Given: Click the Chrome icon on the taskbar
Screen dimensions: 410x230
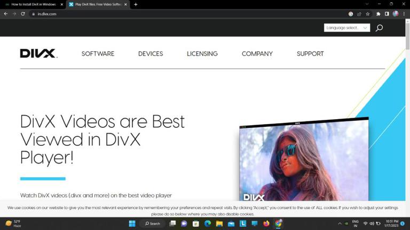Looking at the screenshot, I should click(278, 224).
